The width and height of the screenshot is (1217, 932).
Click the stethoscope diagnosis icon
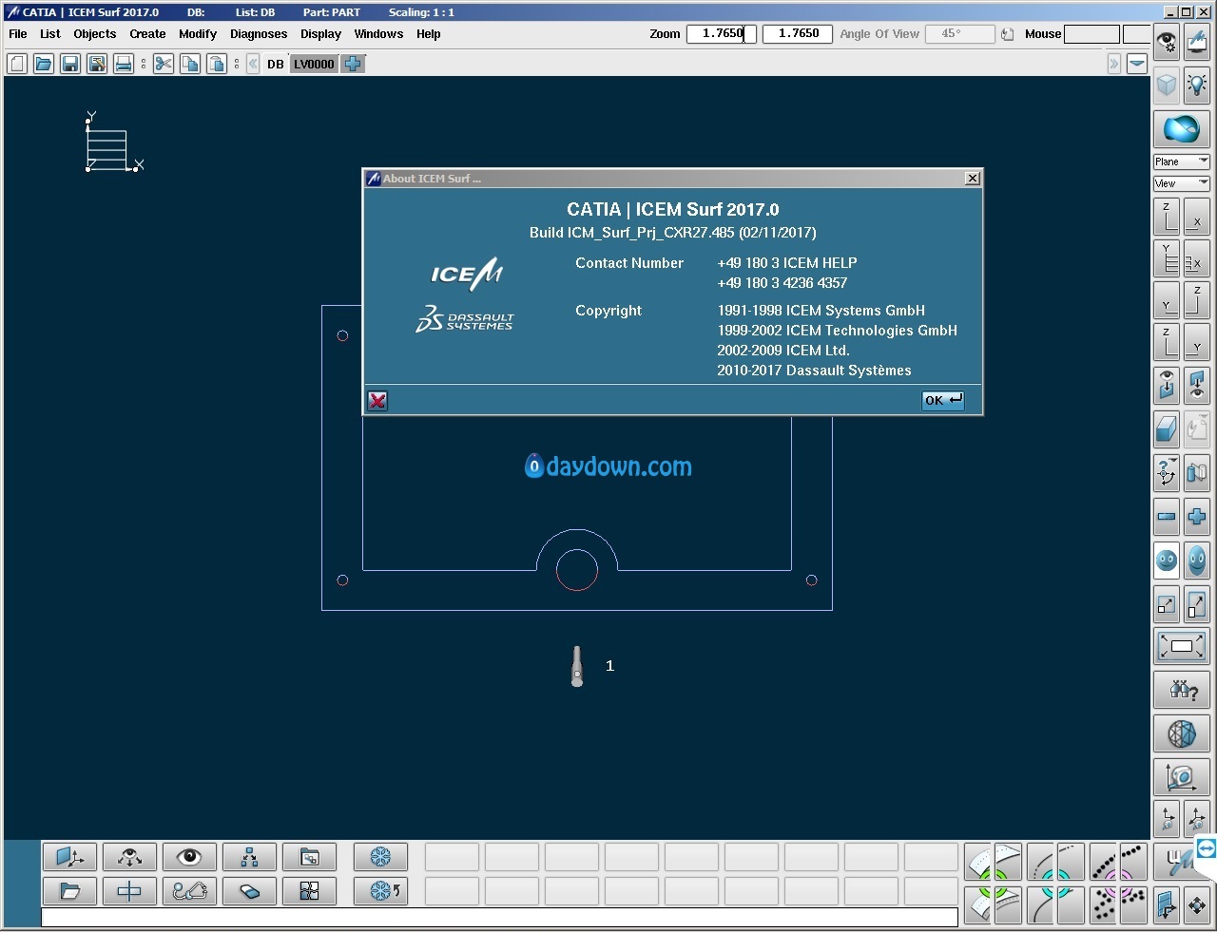[x=189, y=891]
